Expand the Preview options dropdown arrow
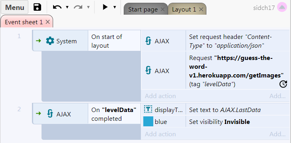Viewport: 291px width, 143px height. [x=115, y=7]
